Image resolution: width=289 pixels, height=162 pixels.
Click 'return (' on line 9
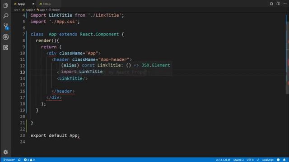[x=51, y=47]
